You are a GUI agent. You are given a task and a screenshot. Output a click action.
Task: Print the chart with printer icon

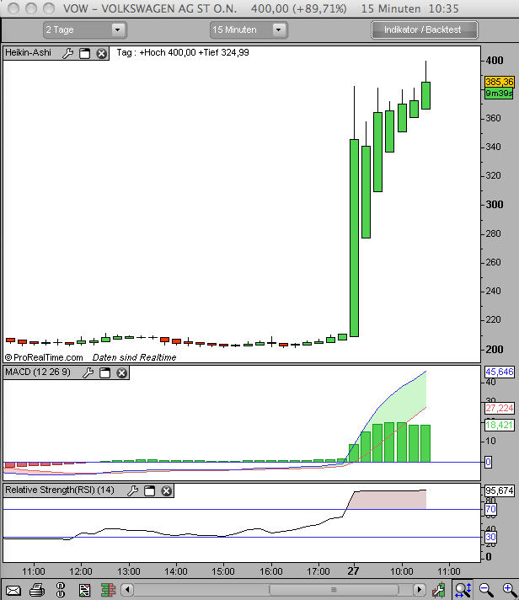click(37, 590)
